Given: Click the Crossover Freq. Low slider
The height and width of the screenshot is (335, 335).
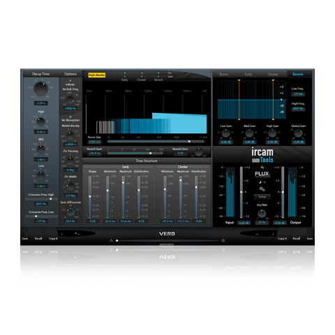Looking at the screenshot, I should tap(41, 216).
